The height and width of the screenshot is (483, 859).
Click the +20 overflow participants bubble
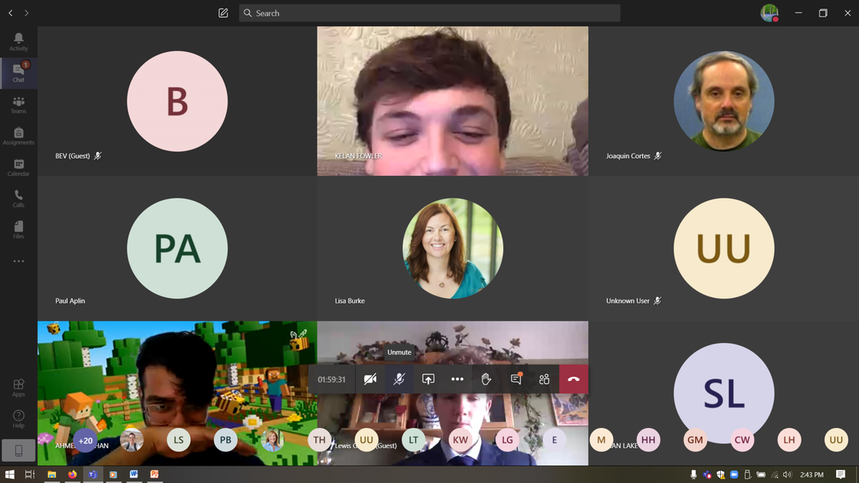click(85, 440)
